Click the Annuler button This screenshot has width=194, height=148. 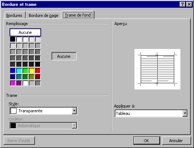176,141
